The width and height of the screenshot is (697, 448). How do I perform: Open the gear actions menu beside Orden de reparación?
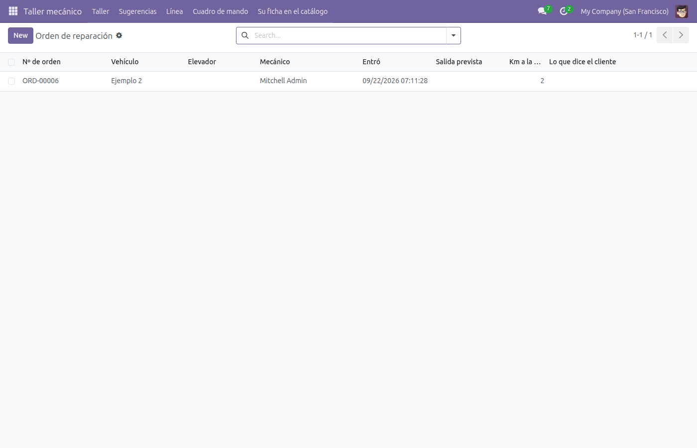[119, 35]
